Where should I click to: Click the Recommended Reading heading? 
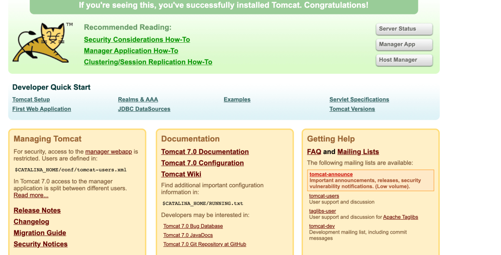click(x=128, y=27)
